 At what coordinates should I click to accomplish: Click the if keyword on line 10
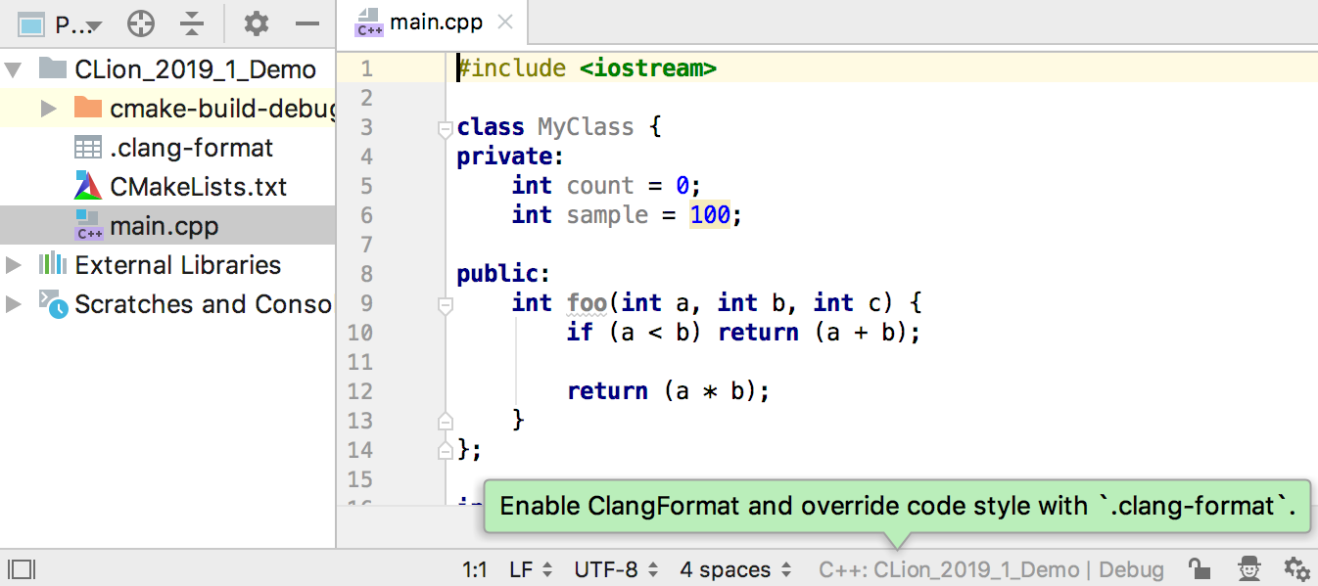point(580,333)
